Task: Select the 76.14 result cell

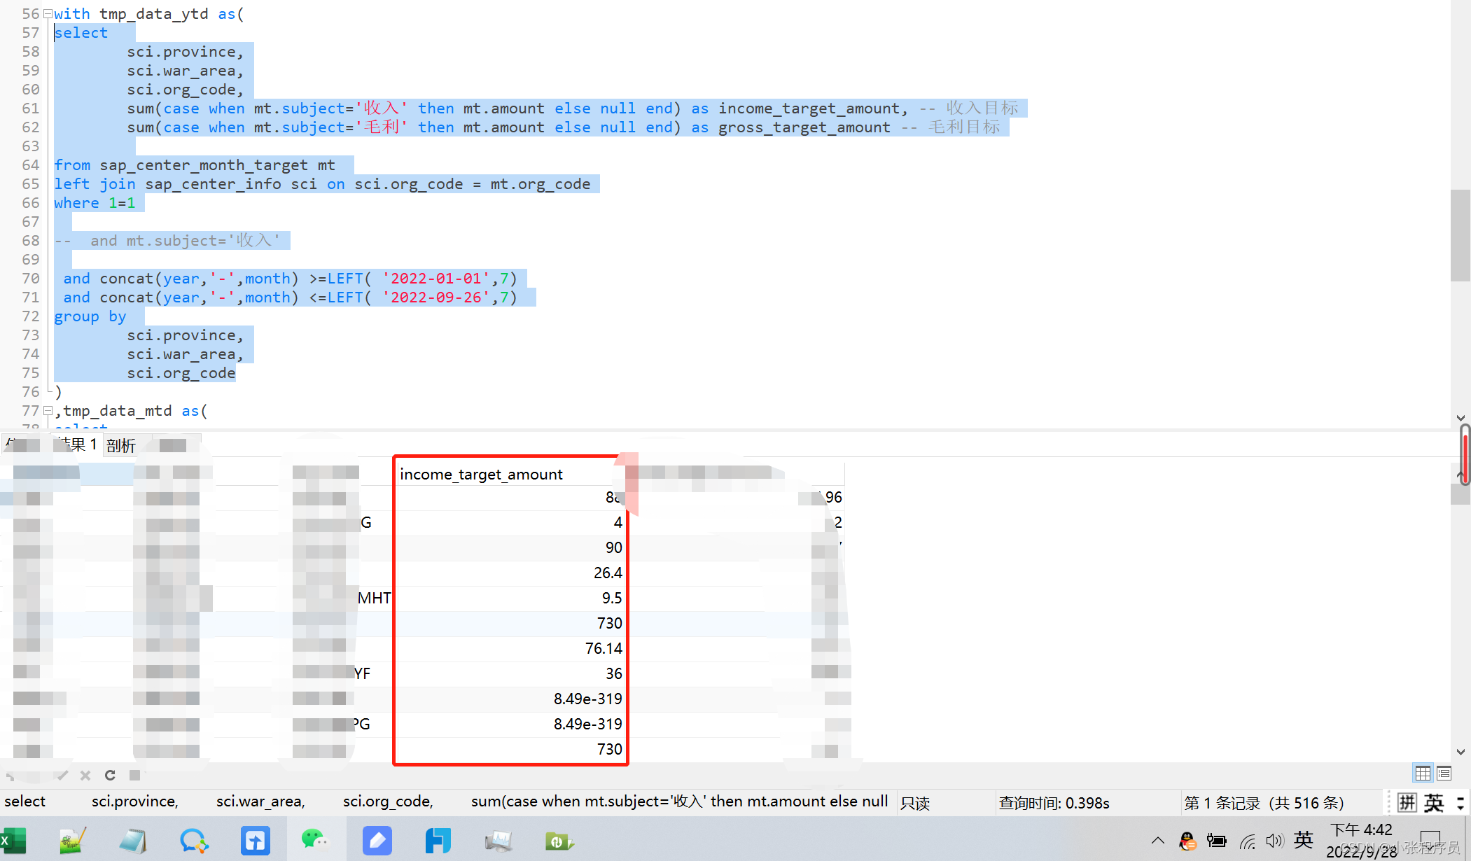Action: [x=604, y=648]
